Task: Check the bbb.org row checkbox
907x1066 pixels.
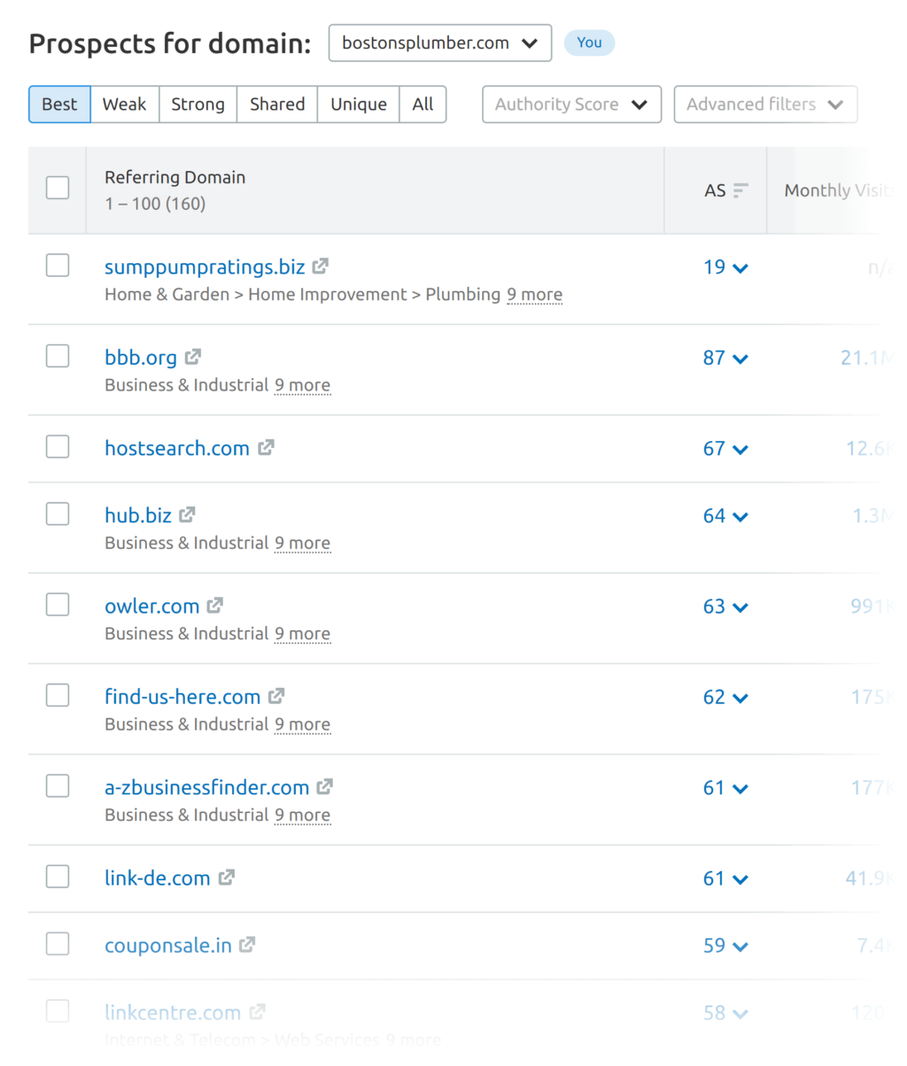Action: click(x=57, y=355)
